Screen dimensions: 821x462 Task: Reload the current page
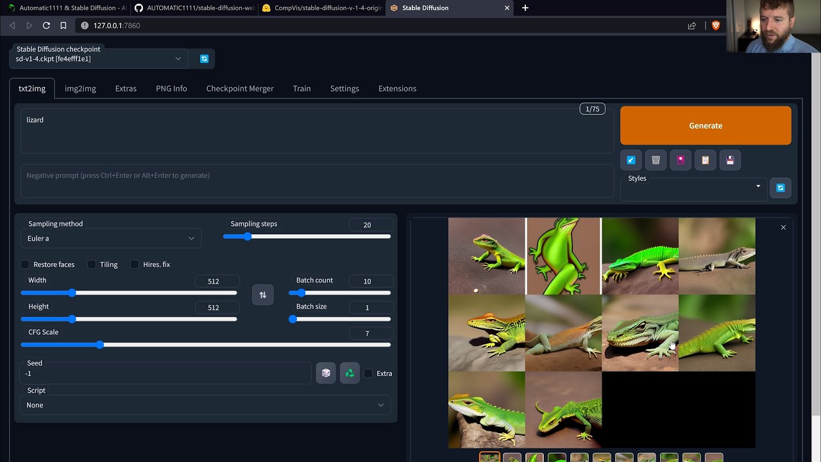[x=46, y=26]
